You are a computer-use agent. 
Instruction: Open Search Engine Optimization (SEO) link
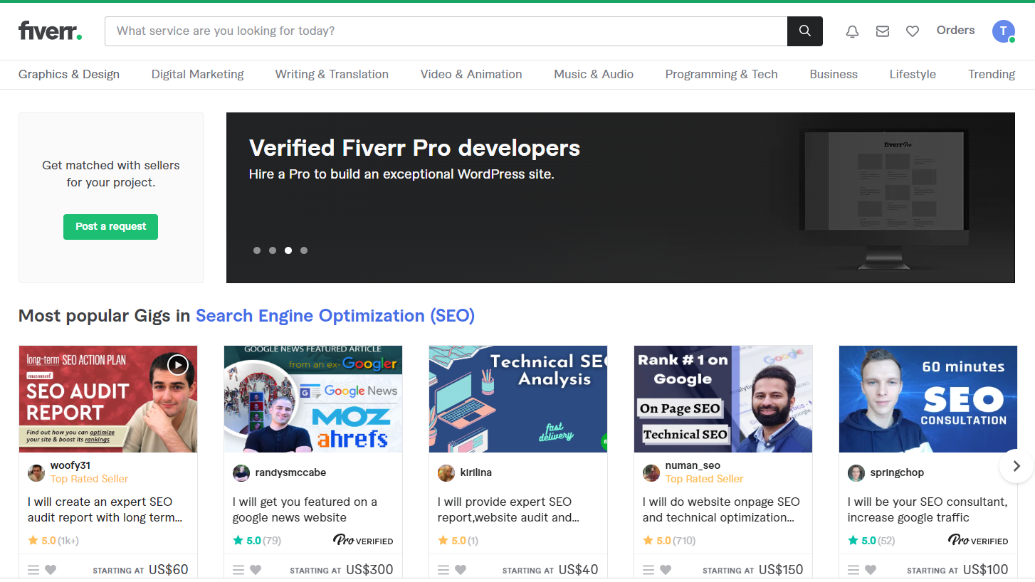click(x=335, y=316)
